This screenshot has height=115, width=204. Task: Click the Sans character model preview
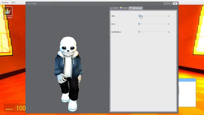point(69,74)
